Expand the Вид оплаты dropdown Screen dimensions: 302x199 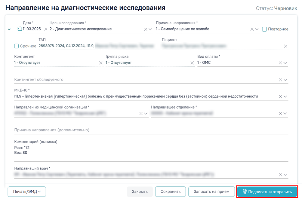coord(285,63)
